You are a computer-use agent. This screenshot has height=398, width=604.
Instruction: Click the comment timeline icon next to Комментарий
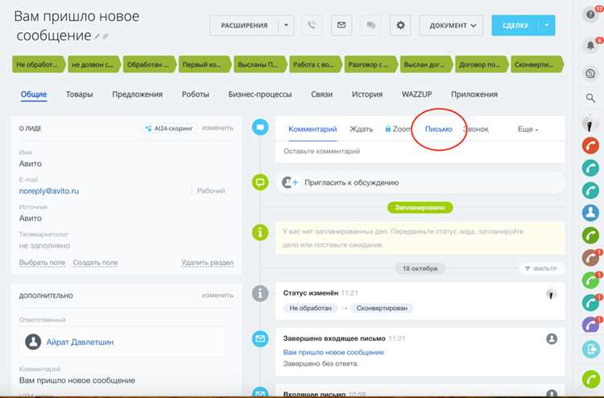click(x=260, y=127)
